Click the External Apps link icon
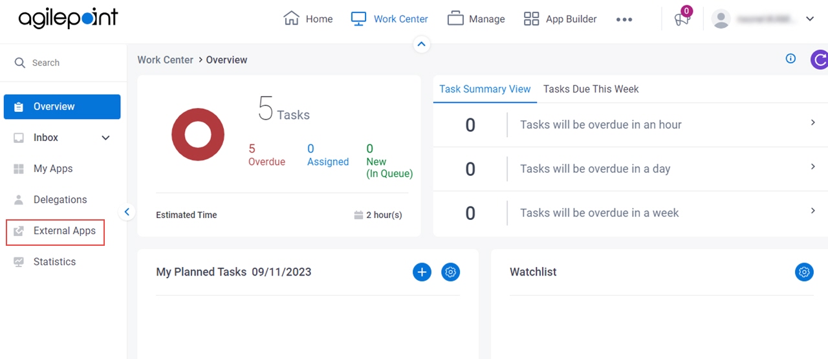 pyautogui.click(x=19, y=231)
